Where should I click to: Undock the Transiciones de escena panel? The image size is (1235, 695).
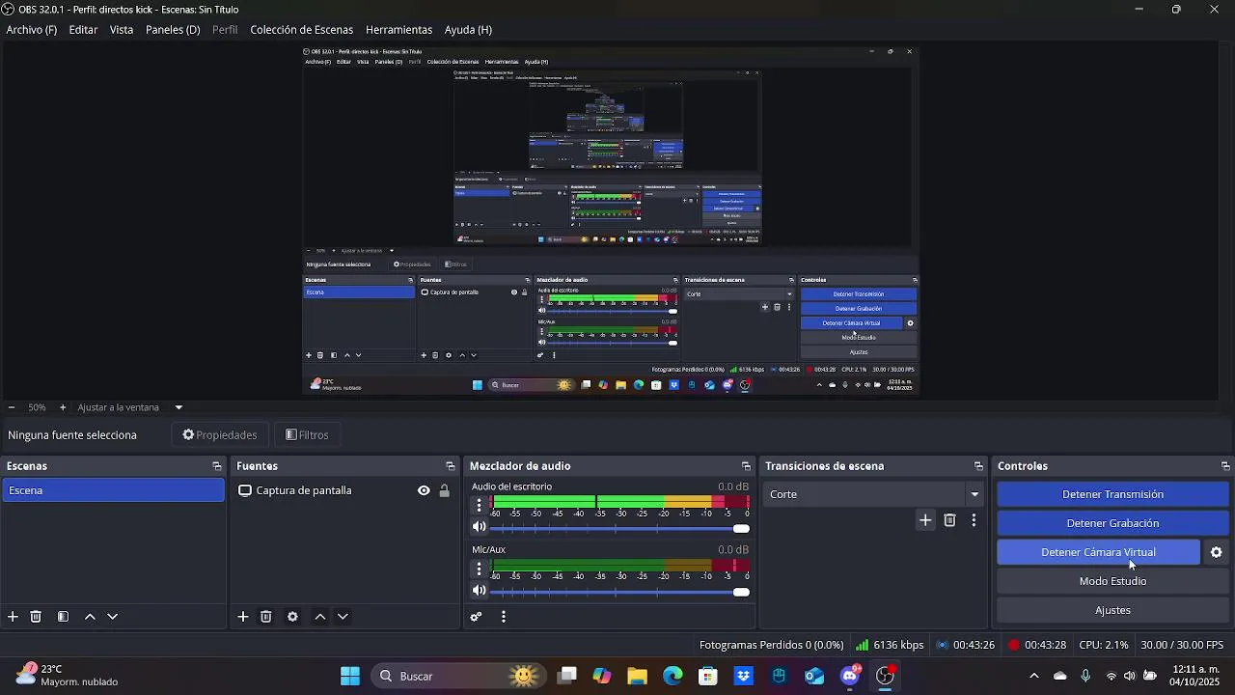978,466
